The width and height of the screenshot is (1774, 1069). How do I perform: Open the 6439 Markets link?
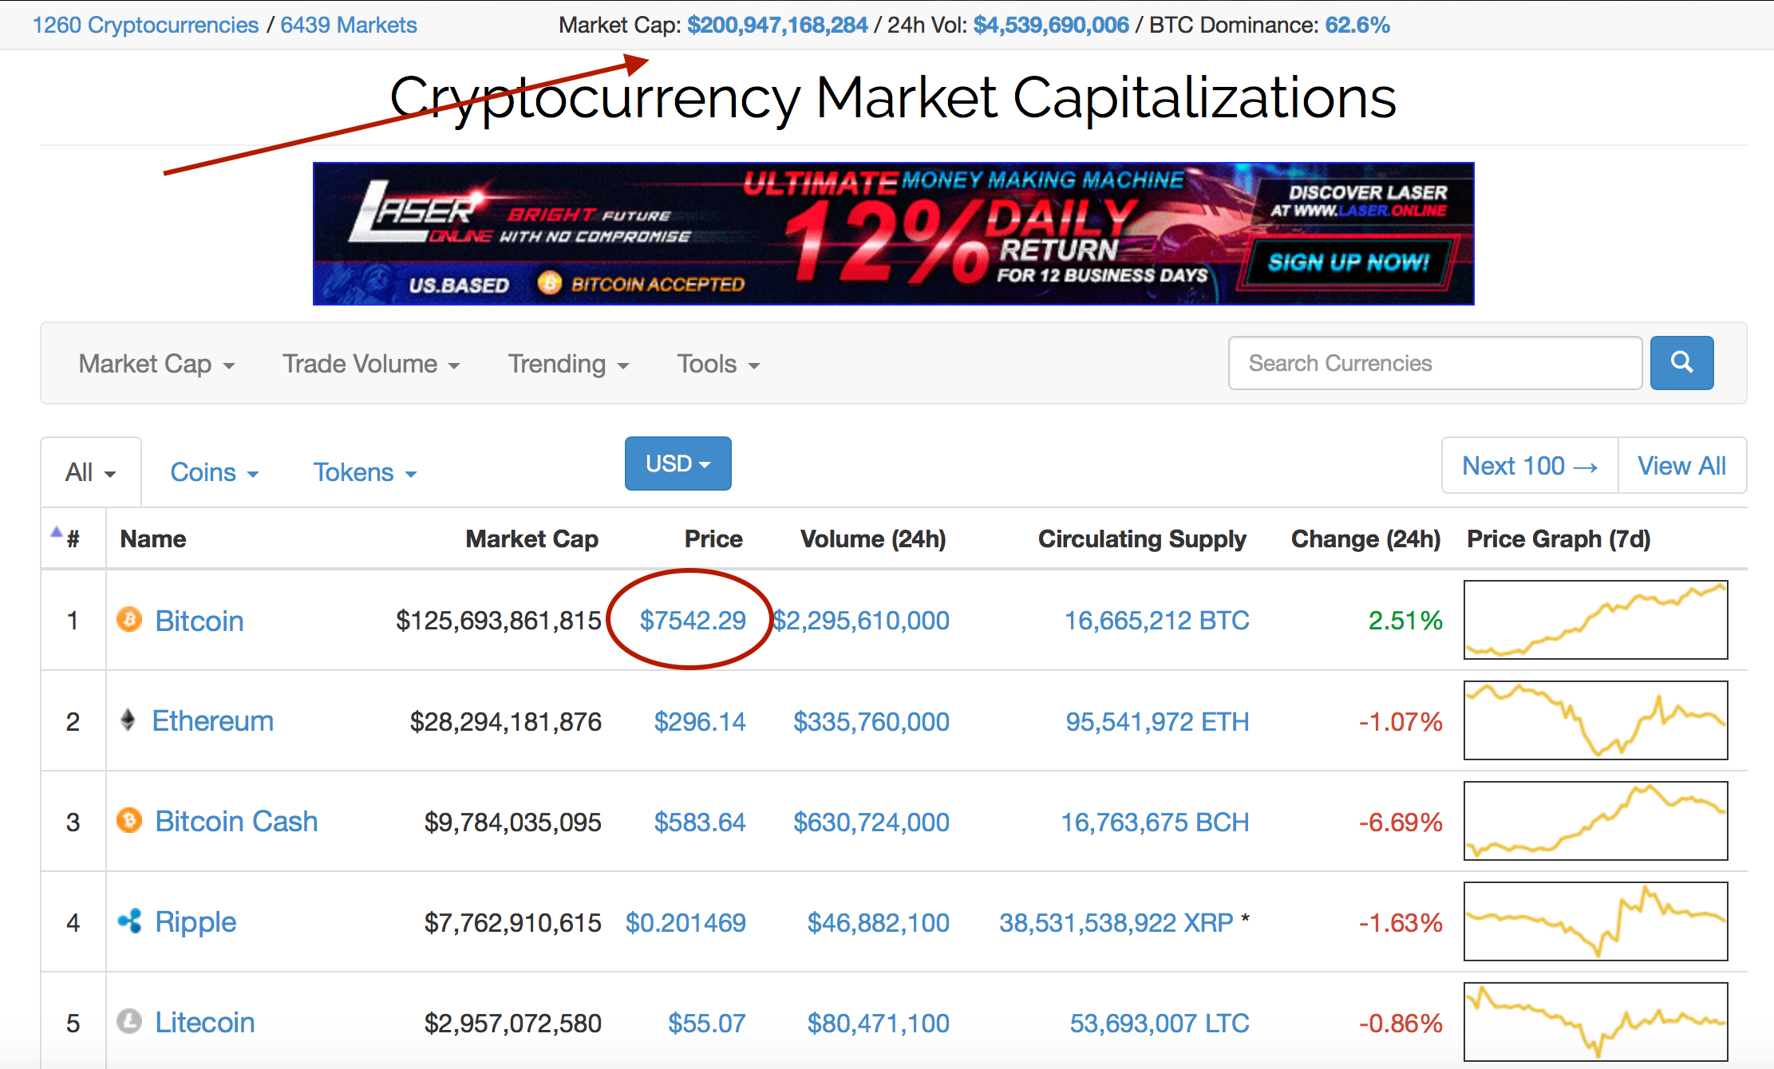(349, 25)
